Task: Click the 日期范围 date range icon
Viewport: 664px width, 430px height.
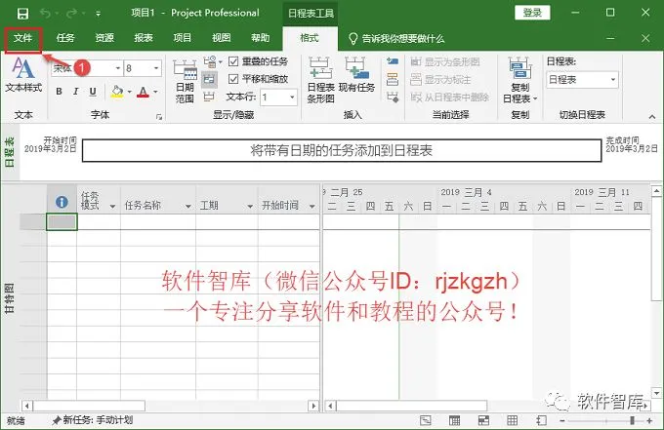Action: 186,81
